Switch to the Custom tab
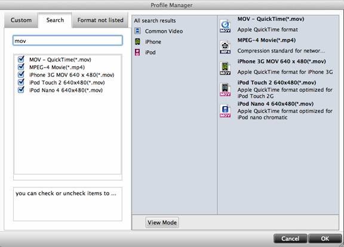Viewport: 344px width, 247px height. pos(21,20)
